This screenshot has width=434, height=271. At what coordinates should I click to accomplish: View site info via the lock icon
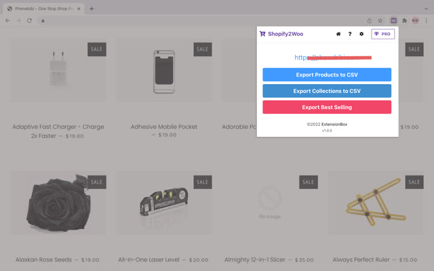pyautogui.click(x=43, y=20)
